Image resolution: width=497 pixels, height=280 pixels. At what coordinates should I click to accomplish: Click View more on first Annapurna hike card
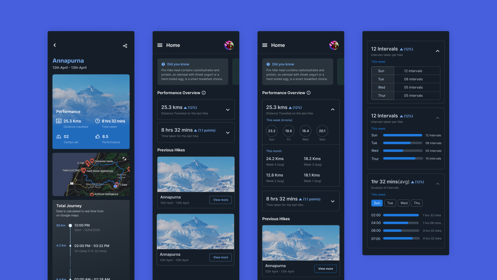[x=221, y=200]
